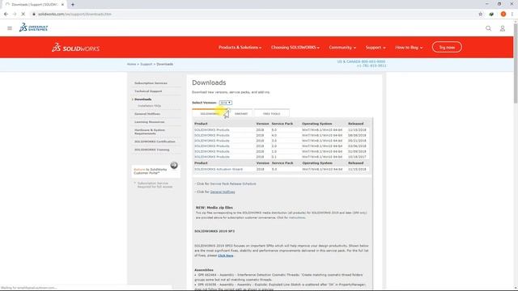Expand the Products & Solutions menu
This screenshot has width=518, height=291.
pos(240,48)
